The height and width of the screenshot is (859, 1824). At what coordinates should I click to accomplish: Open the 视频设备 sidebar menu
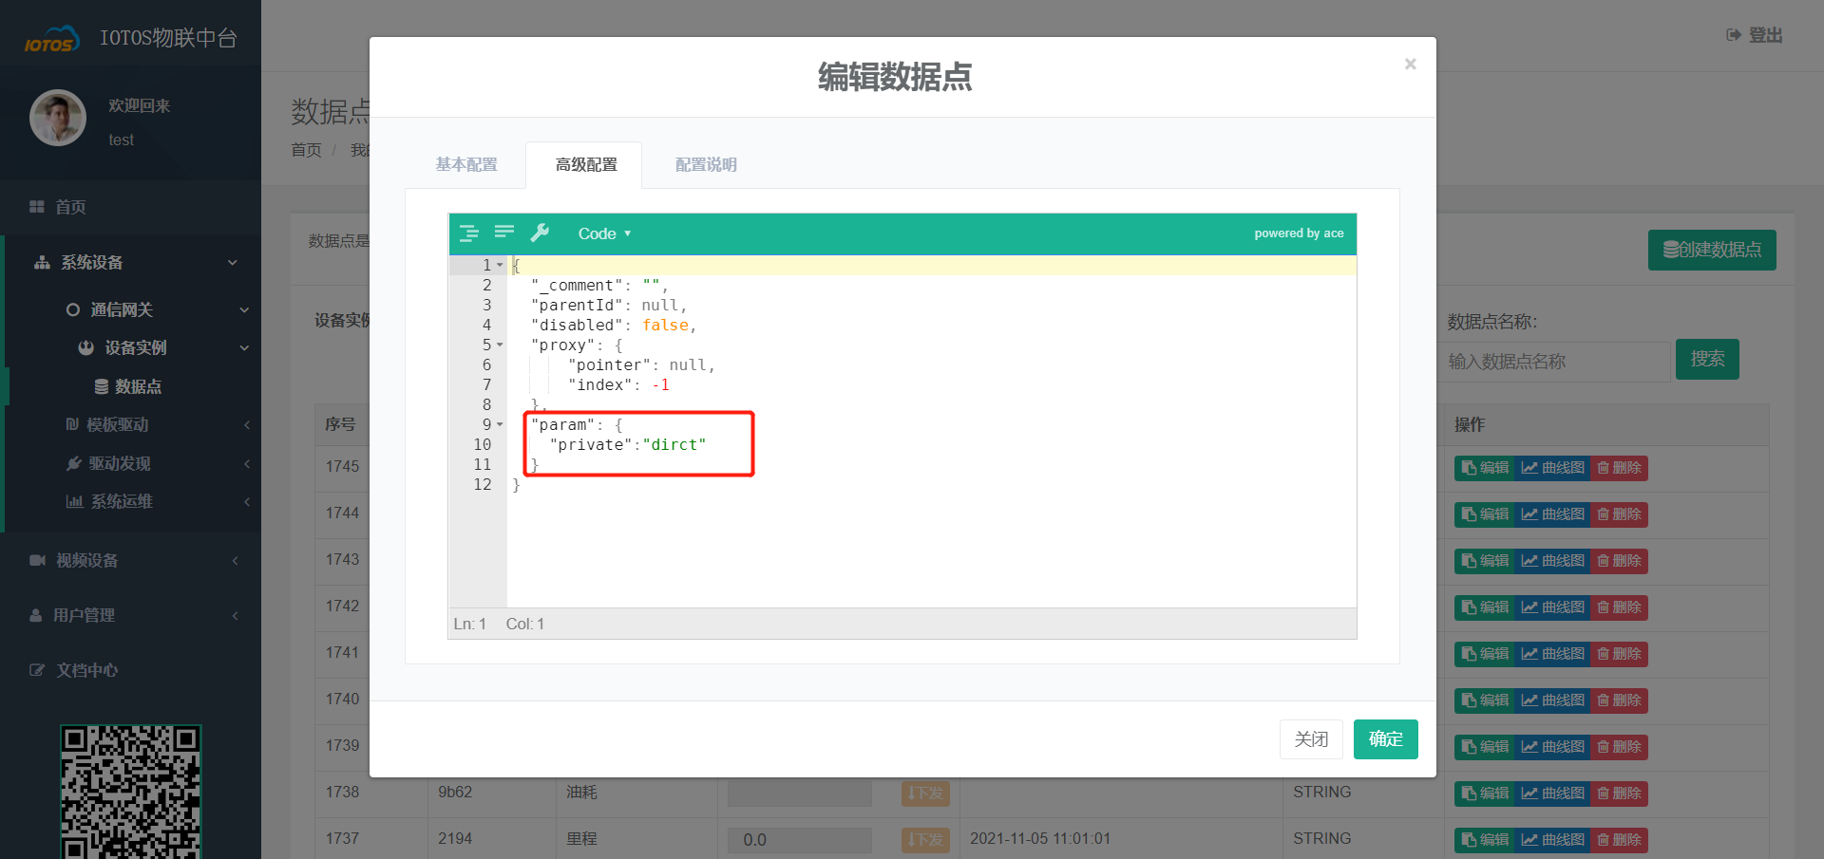(x=130, y=560)
